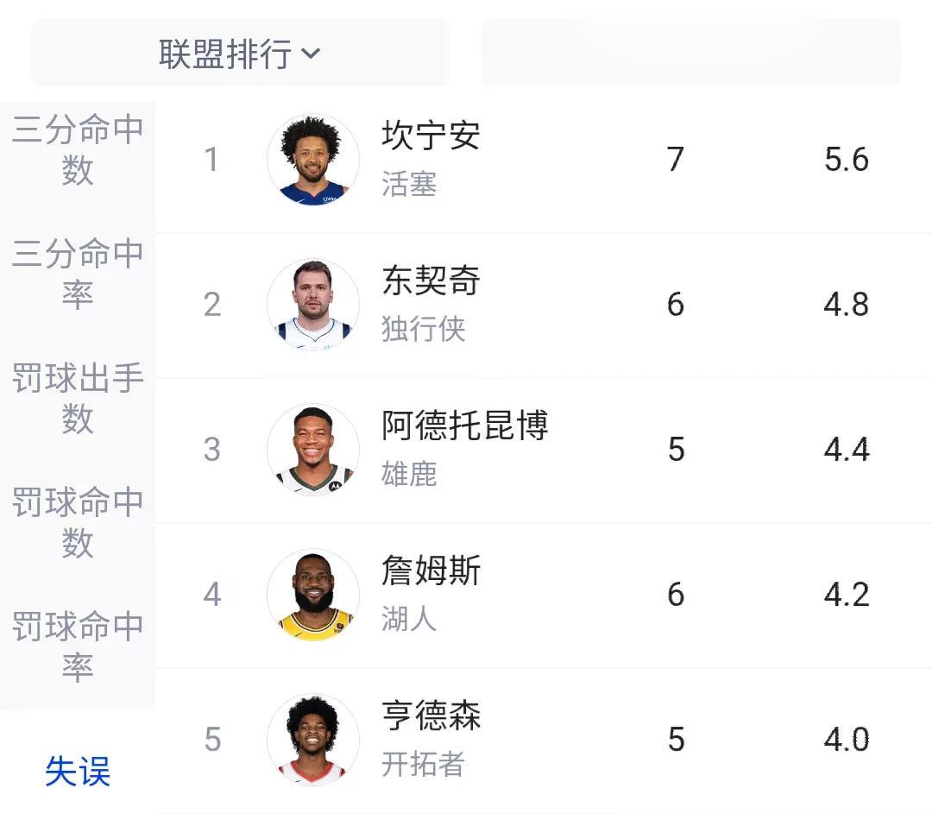Open 坎宁安's player avatar
This screenshot has width=932, height=826.
pyautogui.click(x=313, y=160)
